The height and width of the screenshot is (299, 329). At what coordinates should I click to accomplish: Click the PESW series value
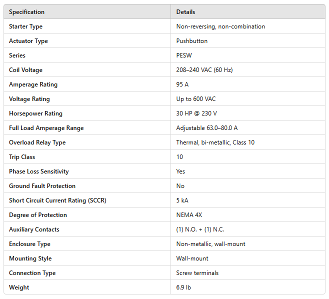coord(184,55)
